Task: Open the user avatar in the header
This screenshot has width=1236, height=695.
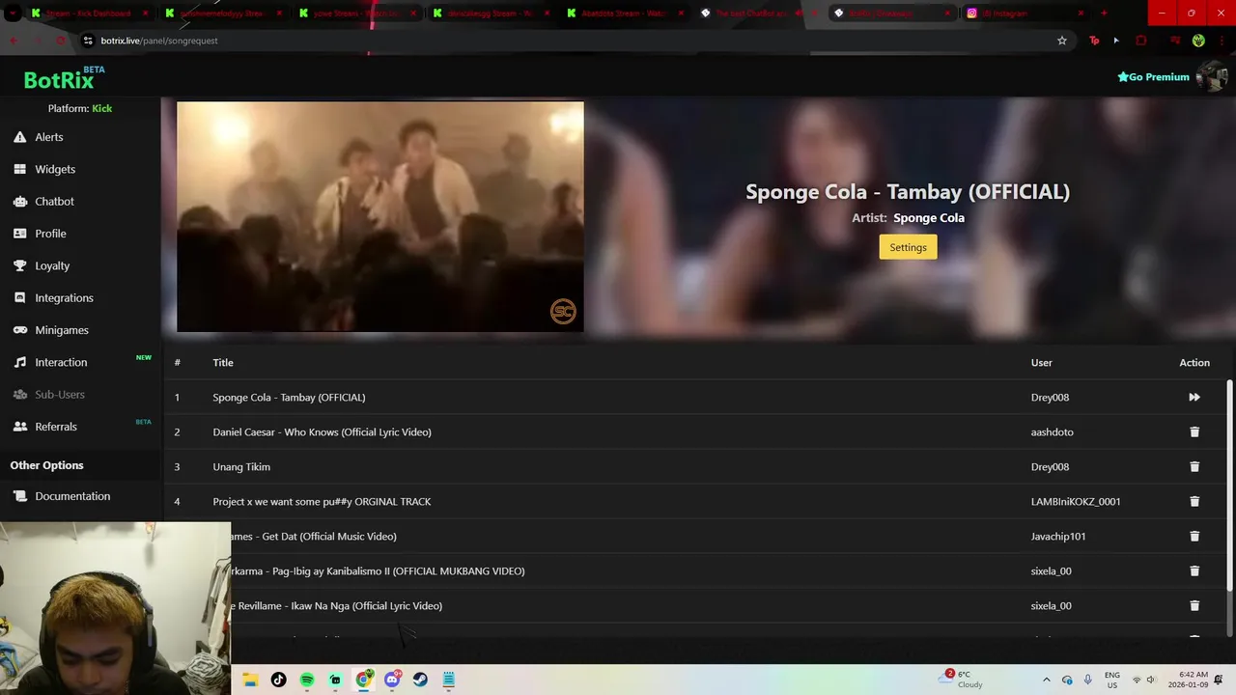Action: tap(1211, 76)
